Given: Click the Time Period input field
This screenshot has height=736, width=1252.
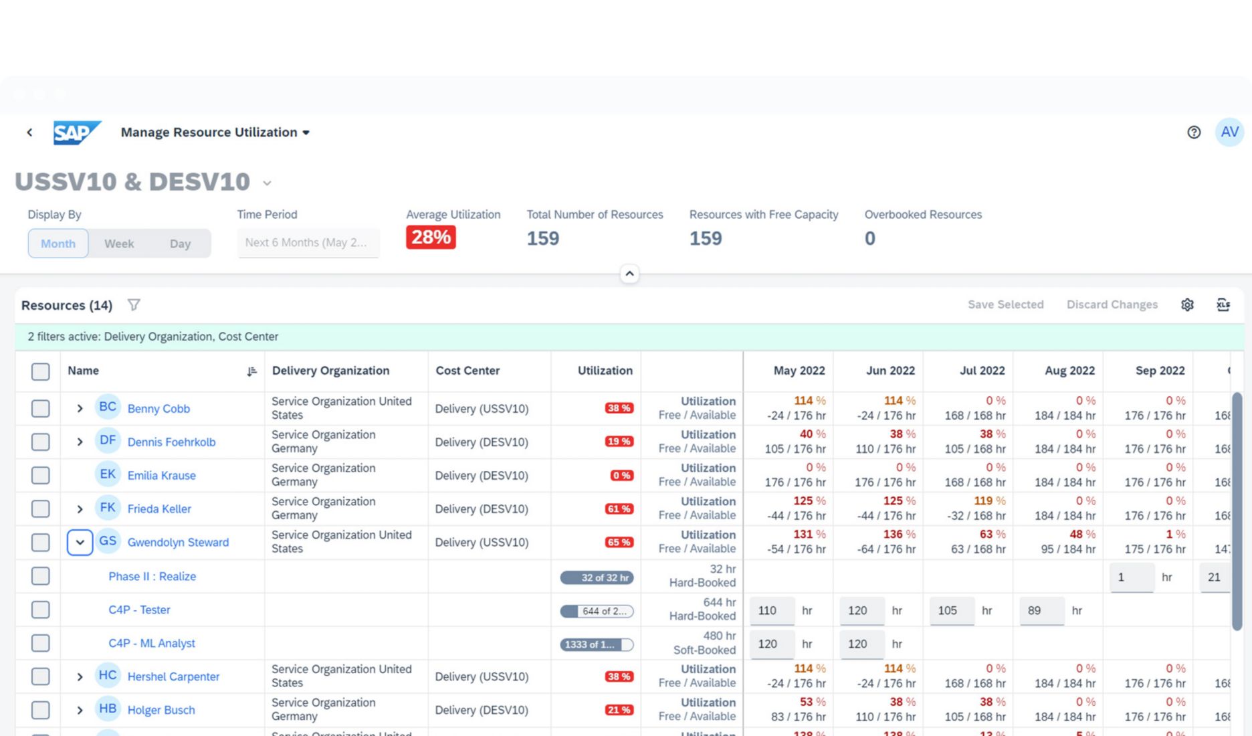Looking at the screenshot, I should 308,242.
